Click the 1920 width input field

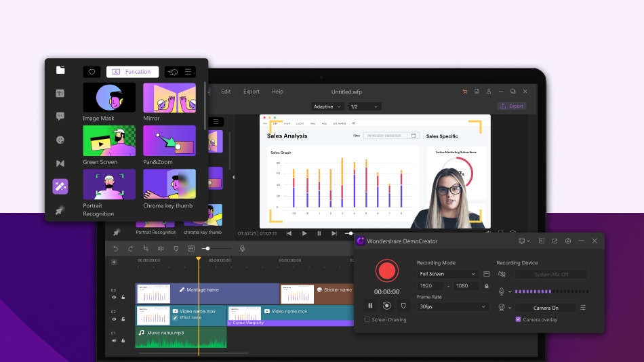pyautogui.click(x=430, y=285)
